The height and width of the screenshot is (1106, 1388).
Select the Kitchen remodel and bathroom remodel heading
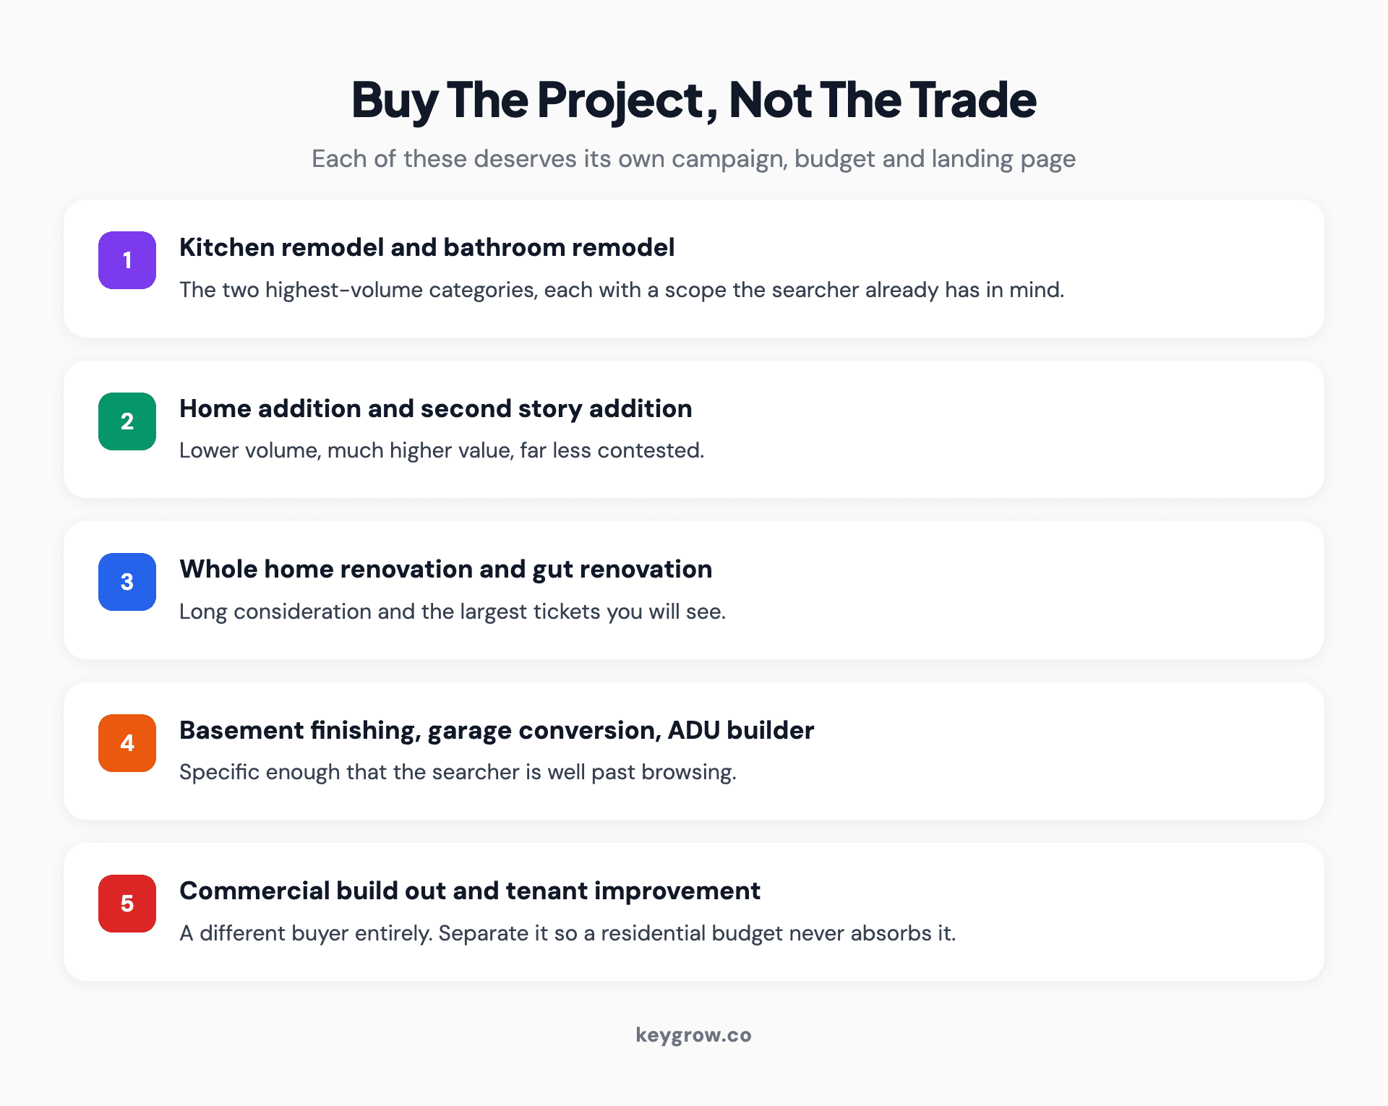coord(427,247)
